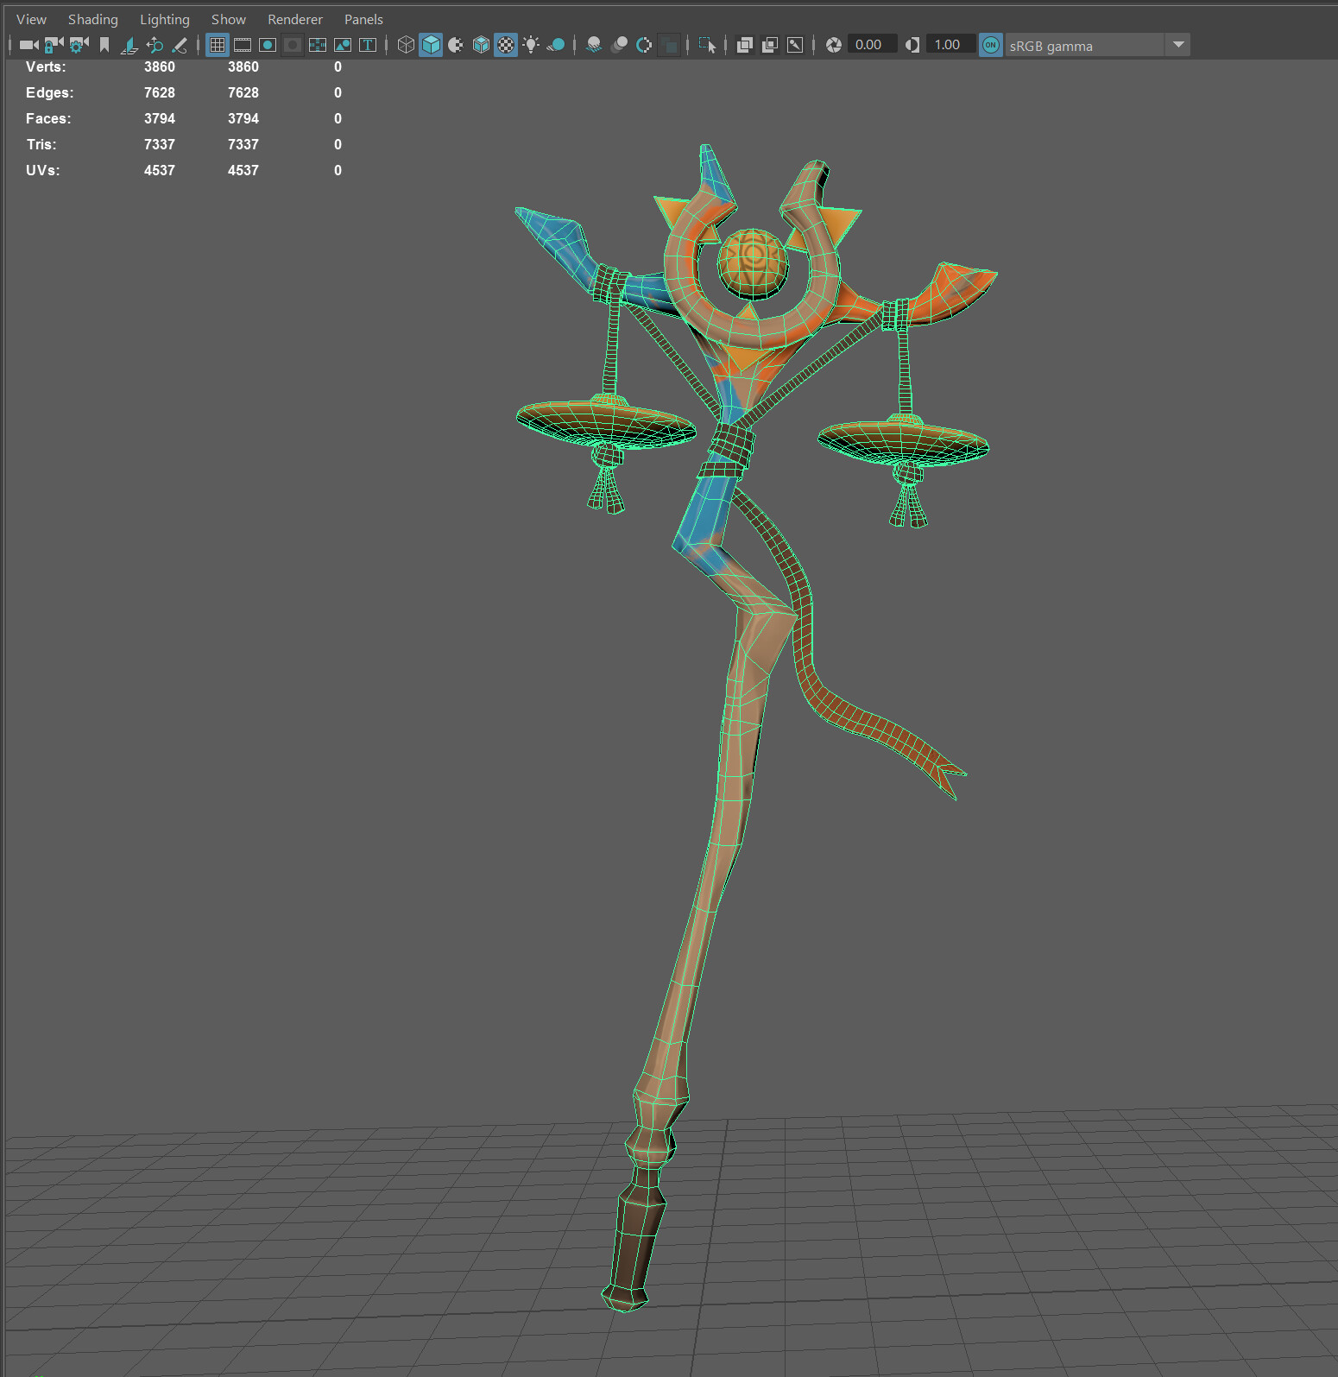Image resolution: width=1338 pixels, height=1377 pixels.
Task: Click the Verts: label in HUD
Action: point(46,66)
